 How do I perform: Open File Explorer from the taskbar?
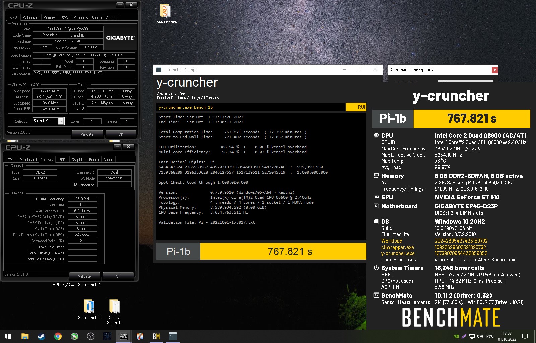pos(25,336)
